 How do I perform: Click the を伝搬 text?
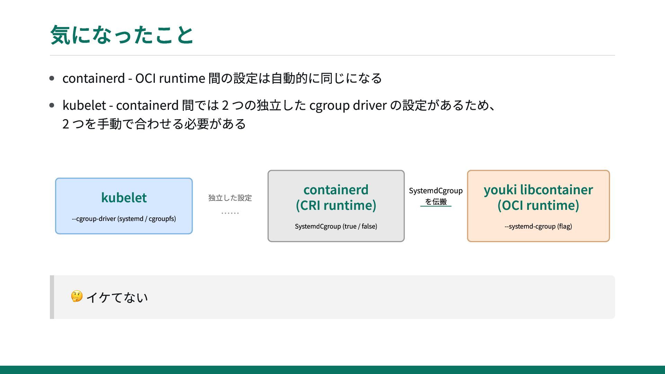pyautogui.click(x=436, y=202)
